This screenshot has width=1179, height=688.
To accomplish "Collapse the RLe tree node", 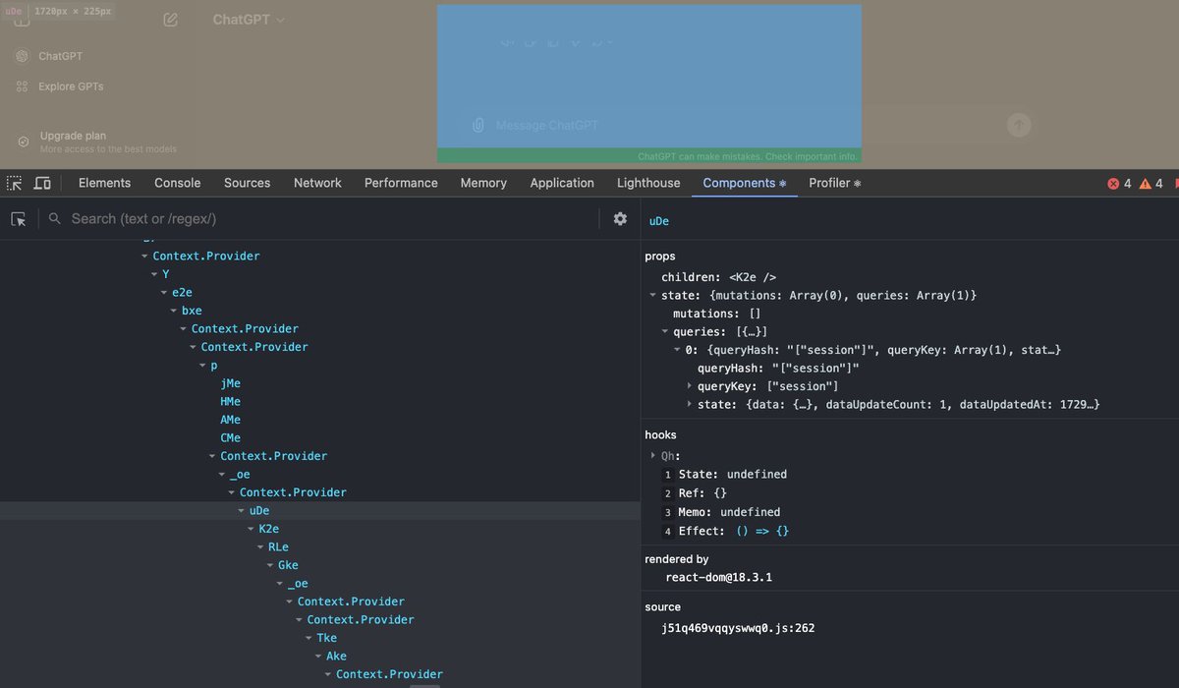I will (x=261, y=547).
